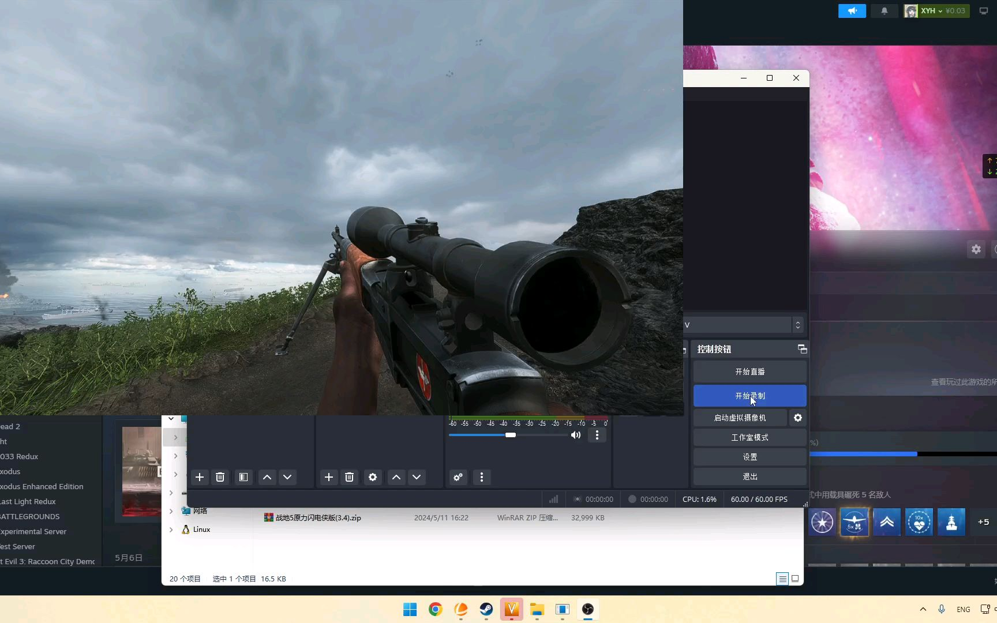Screen dimensions: 997x623
Task: Click the Steam achievement progress bar
Action: point(903,454)
